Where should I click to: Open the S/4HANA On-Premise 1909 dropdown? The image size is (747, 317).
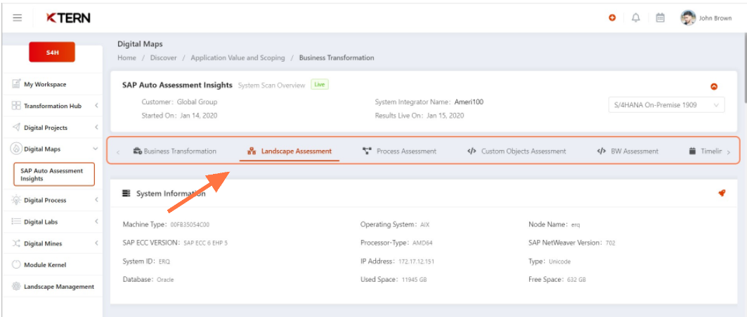coord(666,105)
